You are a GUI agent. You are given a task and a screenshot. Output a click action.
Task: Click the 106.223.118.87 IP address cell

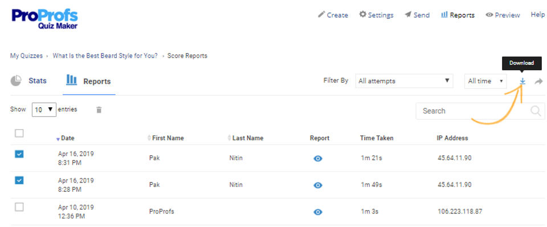[x=460, y=212]
